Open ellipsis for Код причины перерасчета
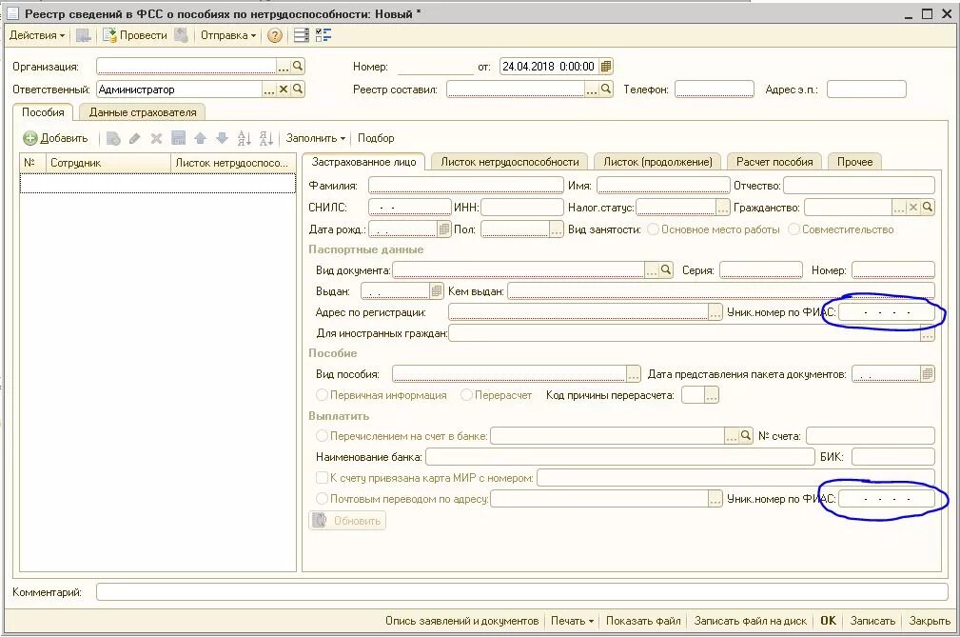 [711, 395]
